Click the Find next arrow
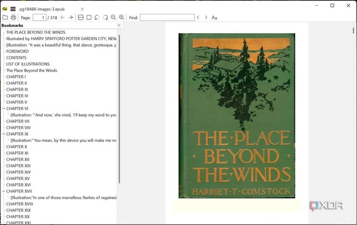 (x=206, y=18)
